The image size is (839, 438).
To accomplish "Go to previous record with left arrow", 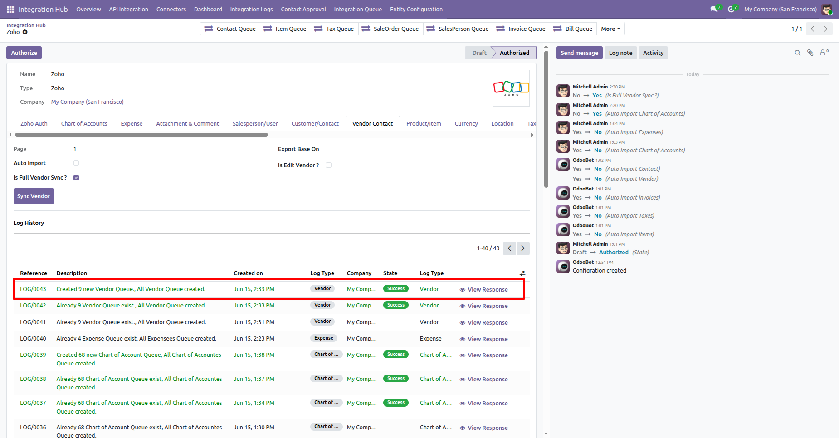I will pos(812,29).
